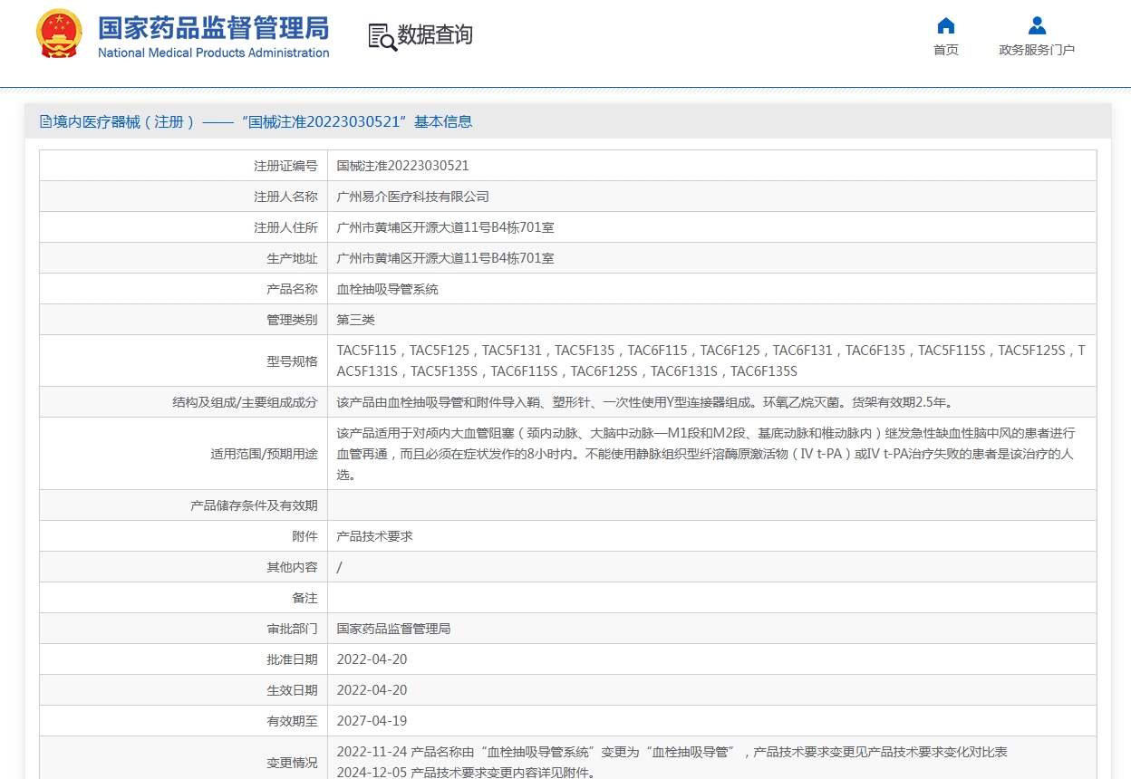Click the 第三类 value
This screenshot has width=1131, height=779.
[x=355, y=320]
